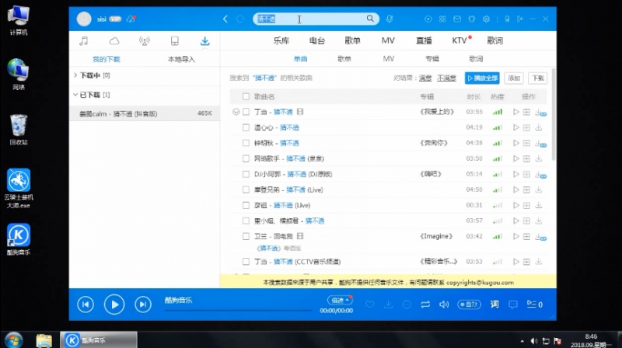Click into the search input field
The height and width of the screenshot is (348, 622).
pyautogui.click(x=311, y=19)
